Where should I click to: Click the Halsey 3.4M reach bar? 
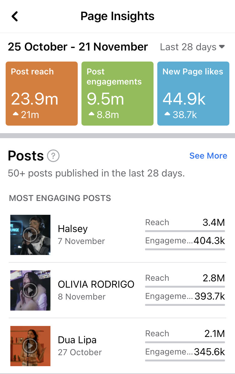185,231
